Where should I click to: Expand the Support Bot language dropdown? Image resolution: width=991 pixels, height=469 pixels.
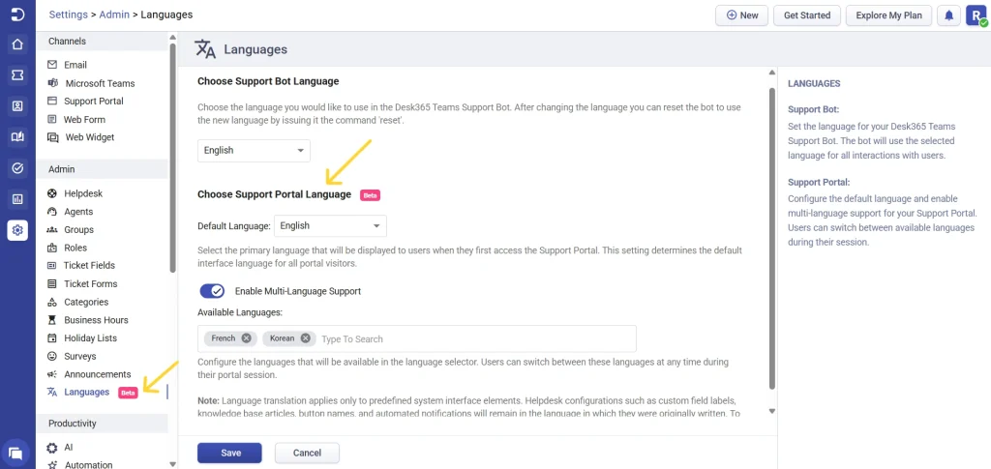coord(254,151)
